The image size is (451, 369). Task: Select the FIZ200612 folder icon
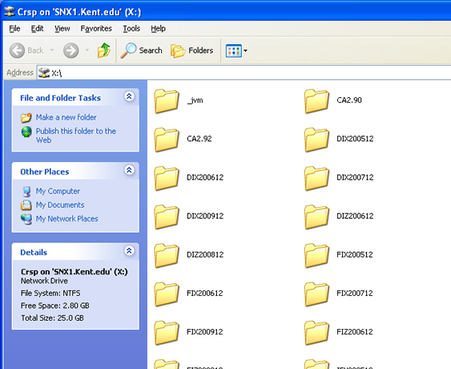pyautogui.click(x=316, y=332)
